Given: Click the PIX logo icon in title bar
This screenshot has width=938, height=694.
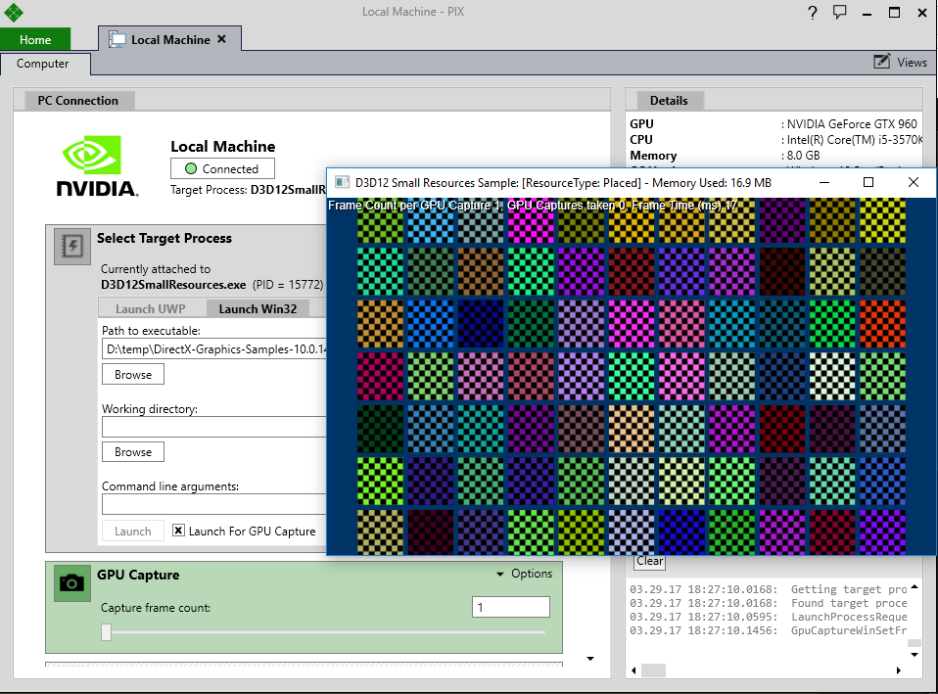Looking at the screenshot, I should click(14, 13).
